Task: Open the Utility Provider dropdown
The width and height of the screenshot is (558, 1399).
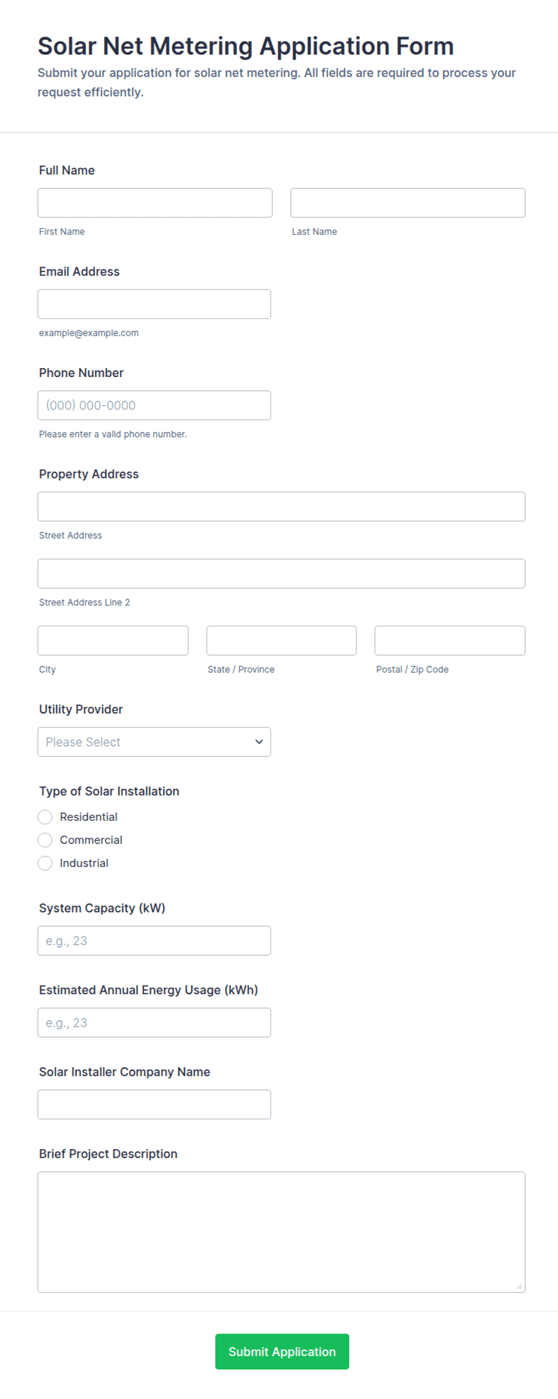Action: tap(154, 742)
